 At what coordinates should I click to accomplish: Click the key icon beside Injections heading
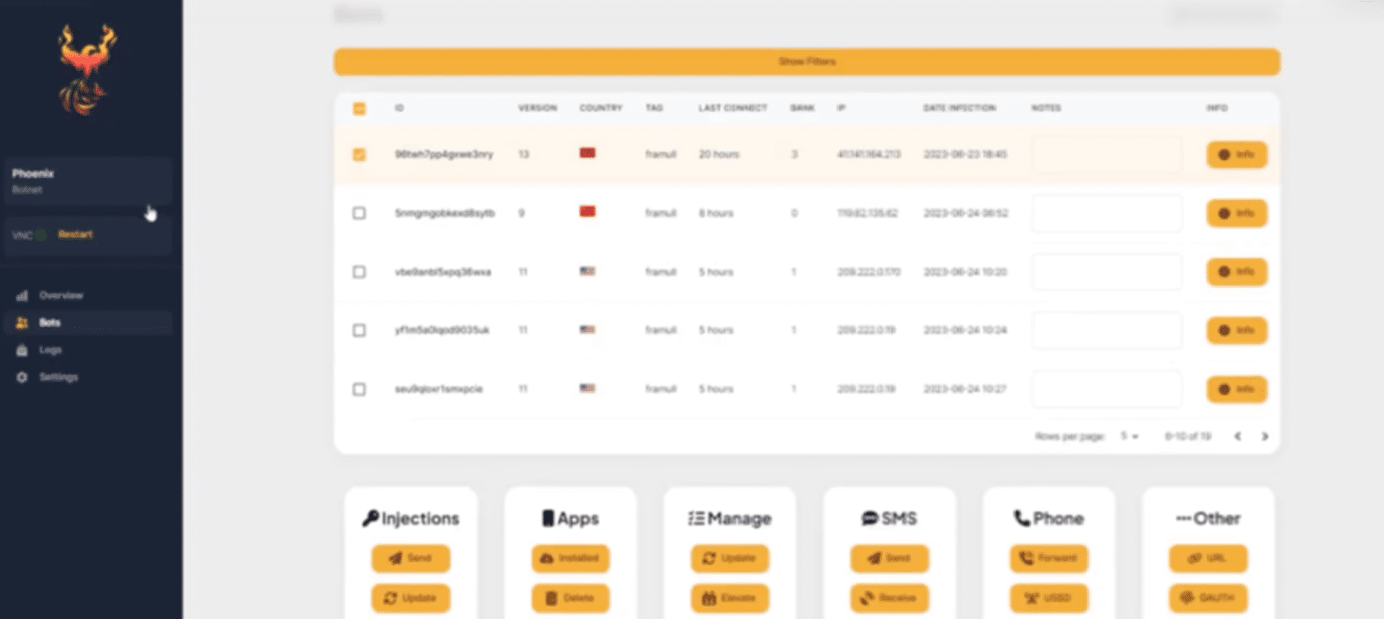coord(370,518)
